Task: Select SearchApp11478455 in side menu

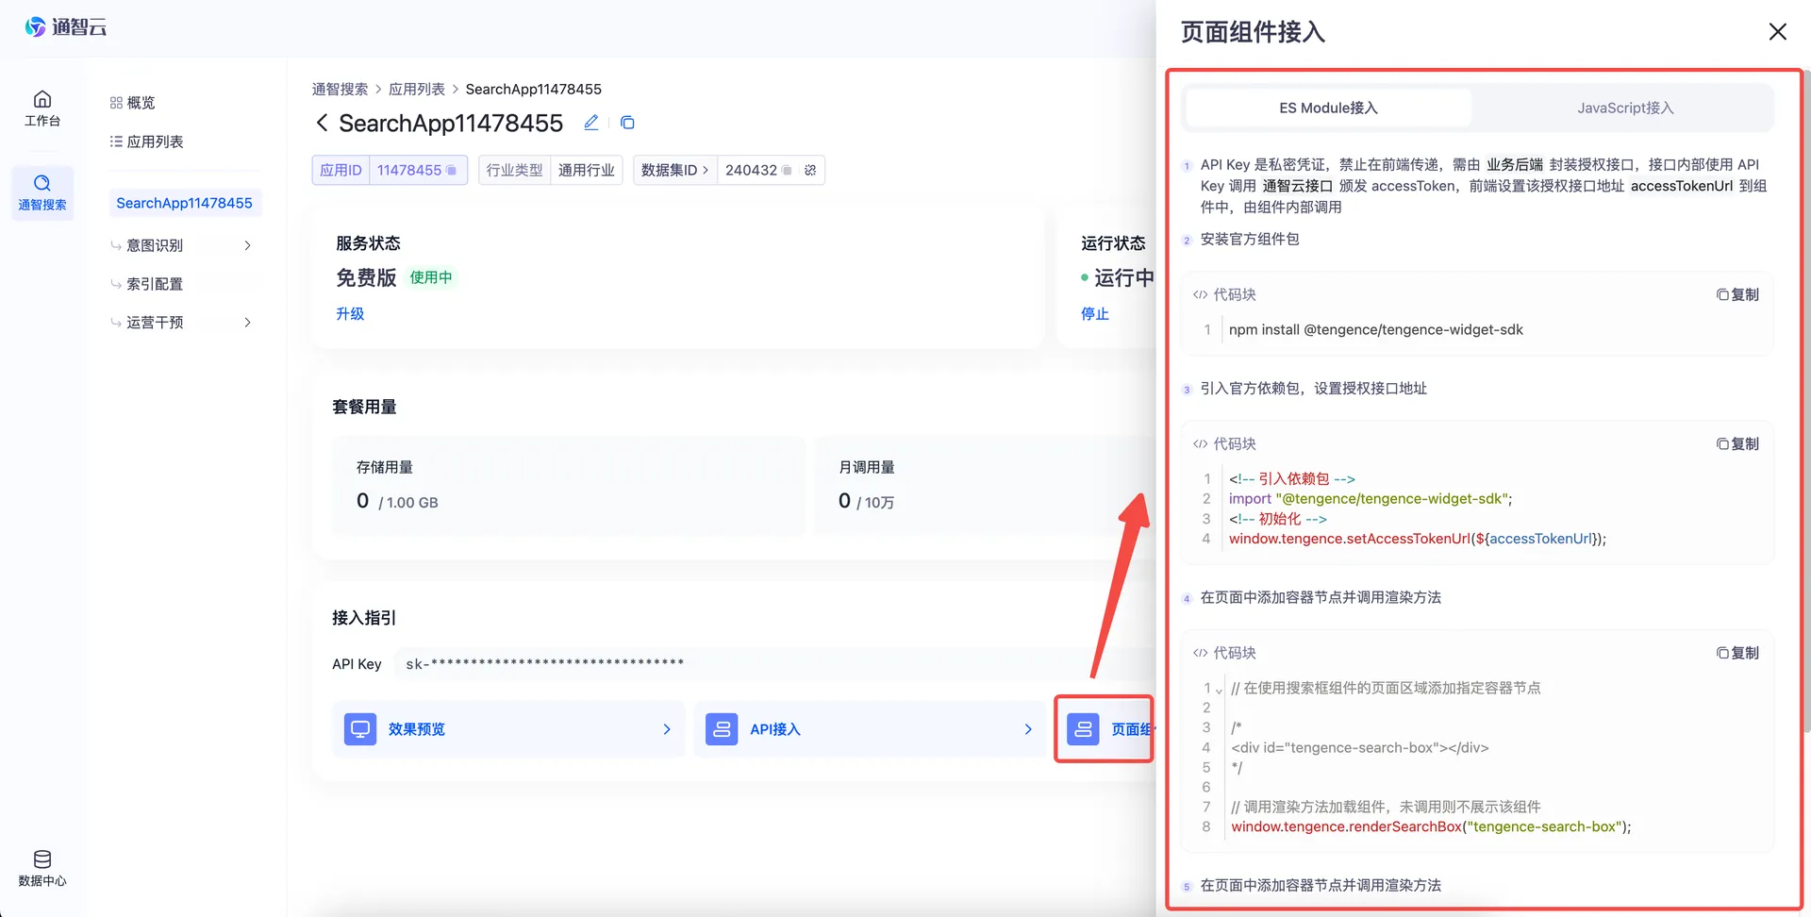Action: point(185,203)
